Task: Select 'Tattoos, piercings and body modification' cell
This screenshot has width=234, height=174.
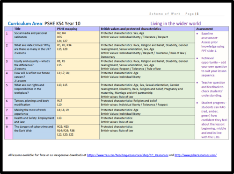Action: [x=34, y=103]
